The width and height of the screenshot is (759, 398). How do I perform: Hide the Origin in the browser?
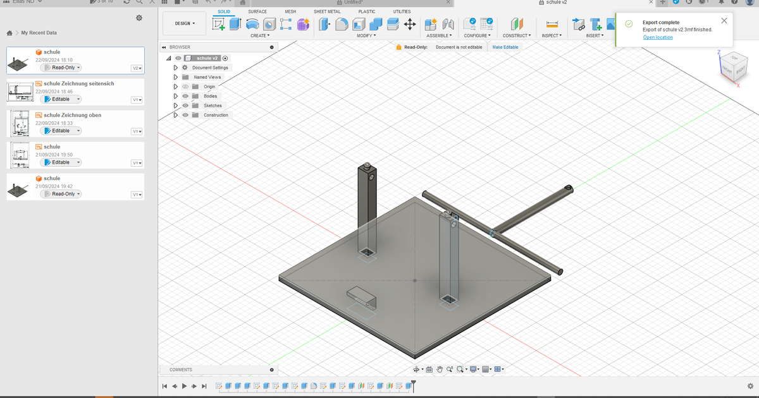click(185, 87)
